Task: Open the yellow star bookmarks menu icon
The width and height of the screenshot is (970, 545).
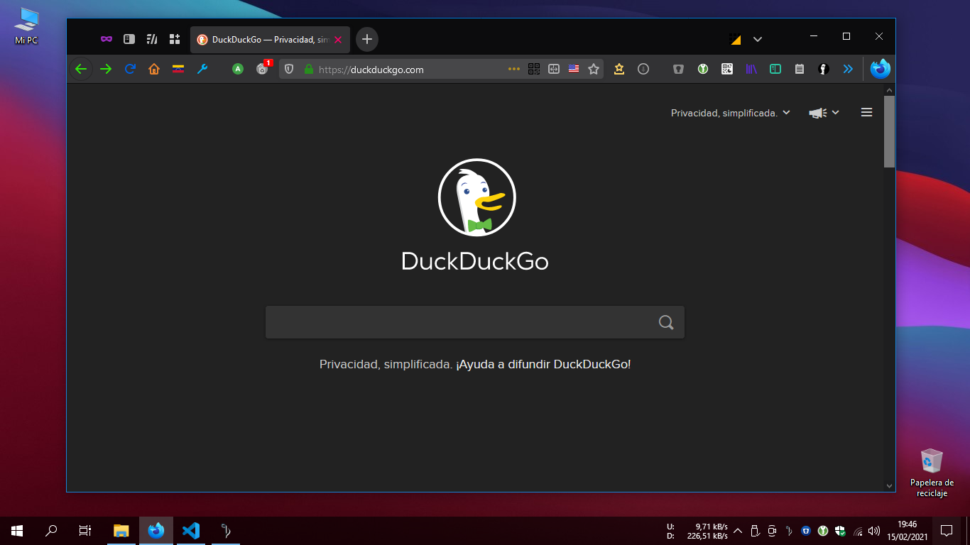Action: tap(619, 69)
